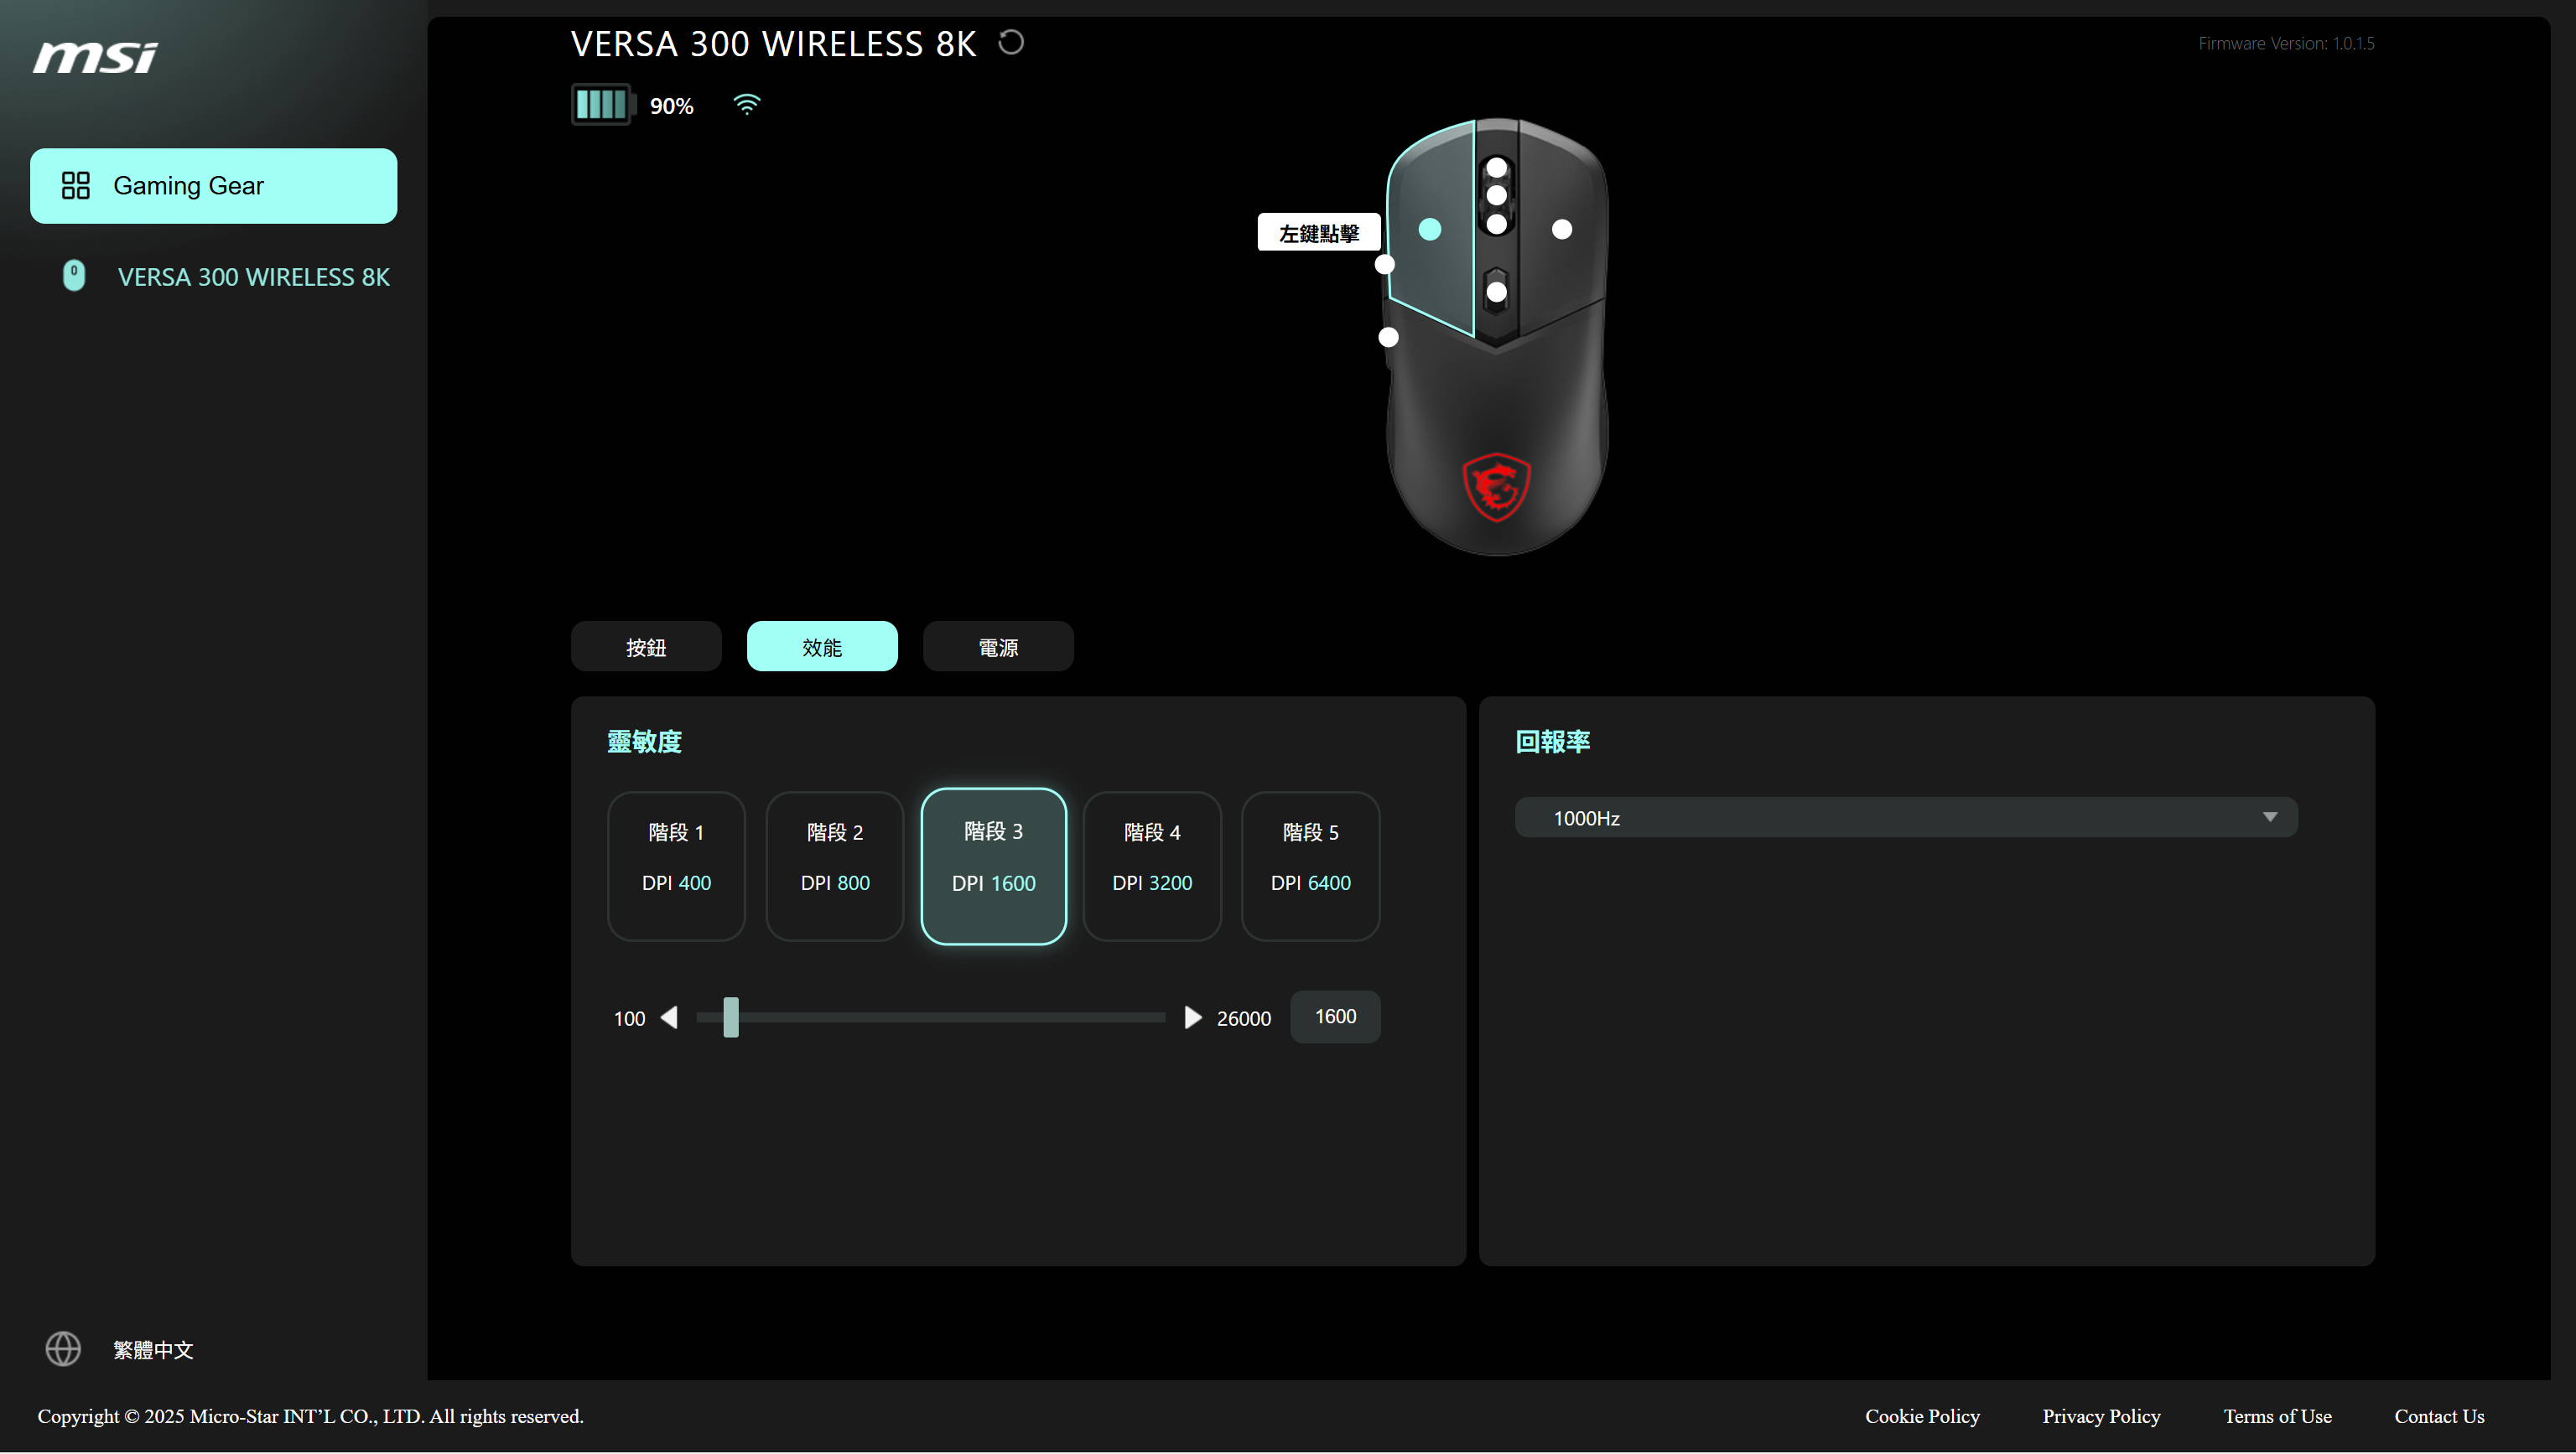The image size is (2576, 1454).
Task: Select the left-click button dot on mouse
Action: point(1430,229)
